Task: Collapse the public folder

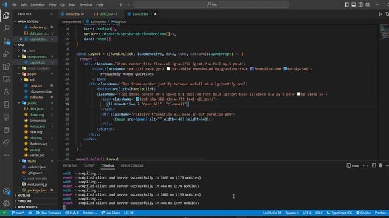Action: click(x=19, y=103)
